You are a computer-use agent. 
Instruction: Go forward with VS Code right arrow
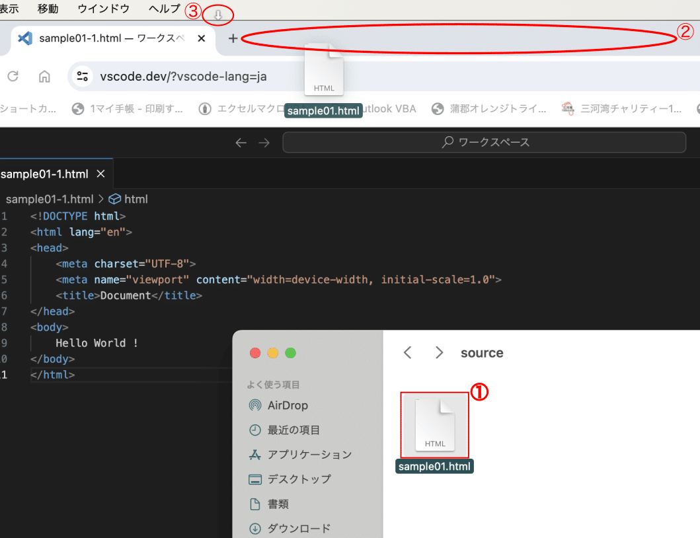point(264,143)
